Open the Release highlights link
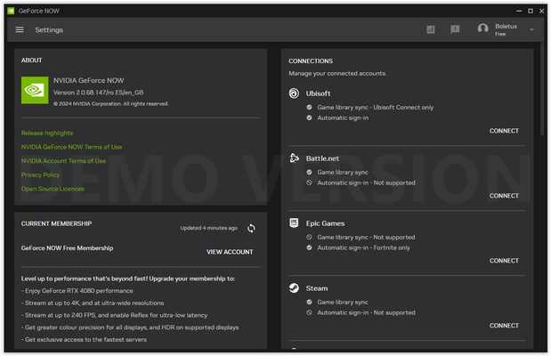The image size is (551, 356). [x=47, y=133]
